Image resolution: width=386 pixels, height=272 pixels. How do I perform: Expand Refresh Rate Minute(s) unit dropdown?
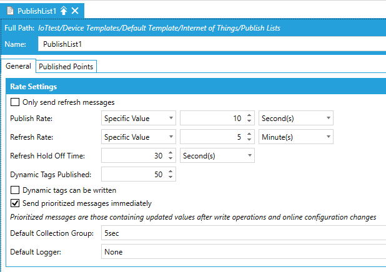click(x=295, y=137)
